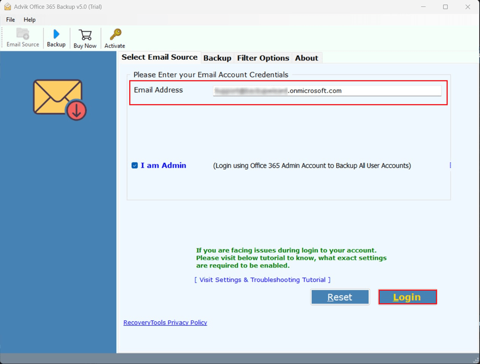Start backup using the Backup toolbar icon
The image size is (480, 364).
[x=56, y=38]
